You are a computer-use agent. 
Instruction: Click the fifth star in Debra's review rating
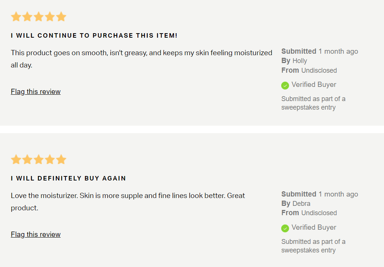point(61,160)
